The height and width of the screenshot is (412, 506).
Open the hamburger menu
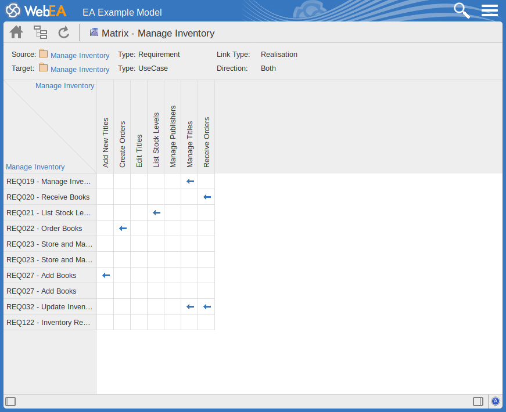pyautogui.click(x=490, y=10)
